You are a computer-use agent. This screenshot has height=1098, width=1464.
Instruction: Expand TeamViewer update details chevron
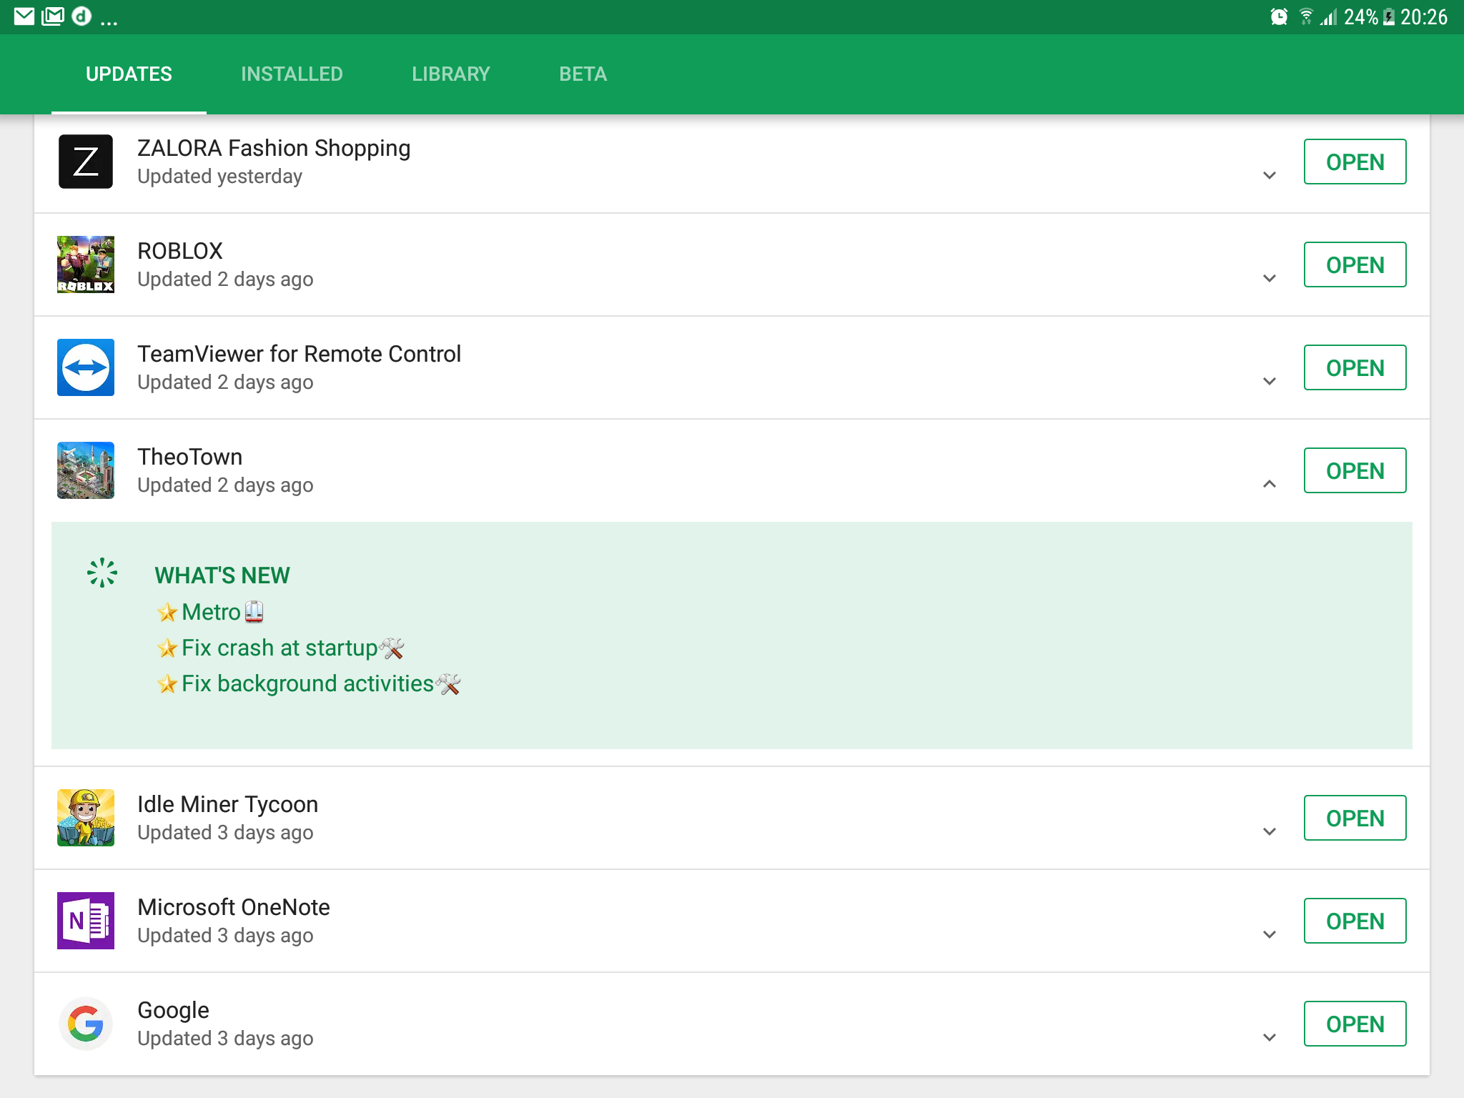[x=1270, y=381]
